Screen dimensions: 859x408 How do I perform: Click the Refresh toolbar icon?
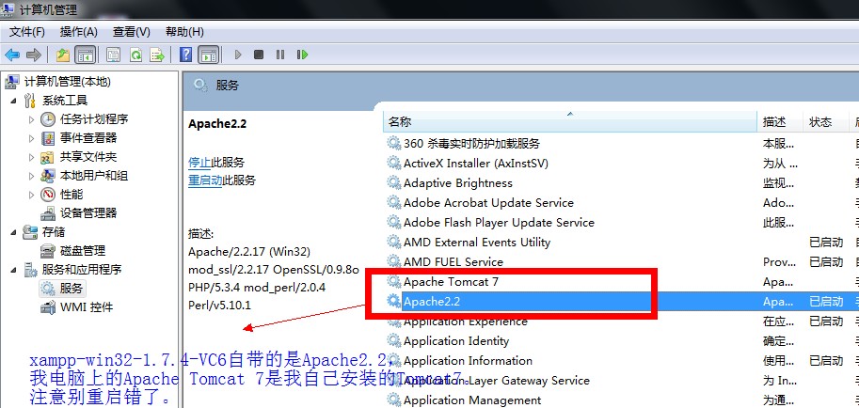[135, 55]
